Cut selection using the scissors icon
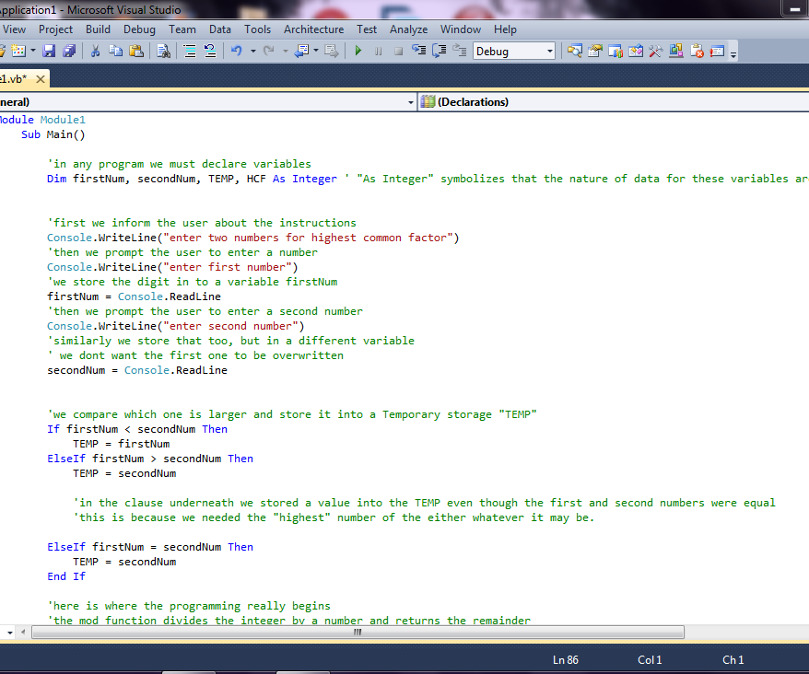 95,51
